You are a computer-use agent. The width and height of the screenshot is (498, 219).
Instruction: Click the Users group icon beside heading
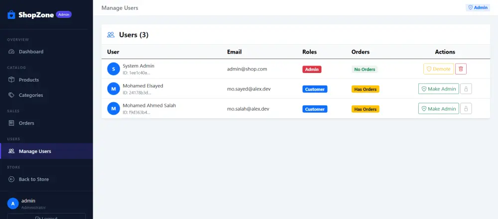111,35
